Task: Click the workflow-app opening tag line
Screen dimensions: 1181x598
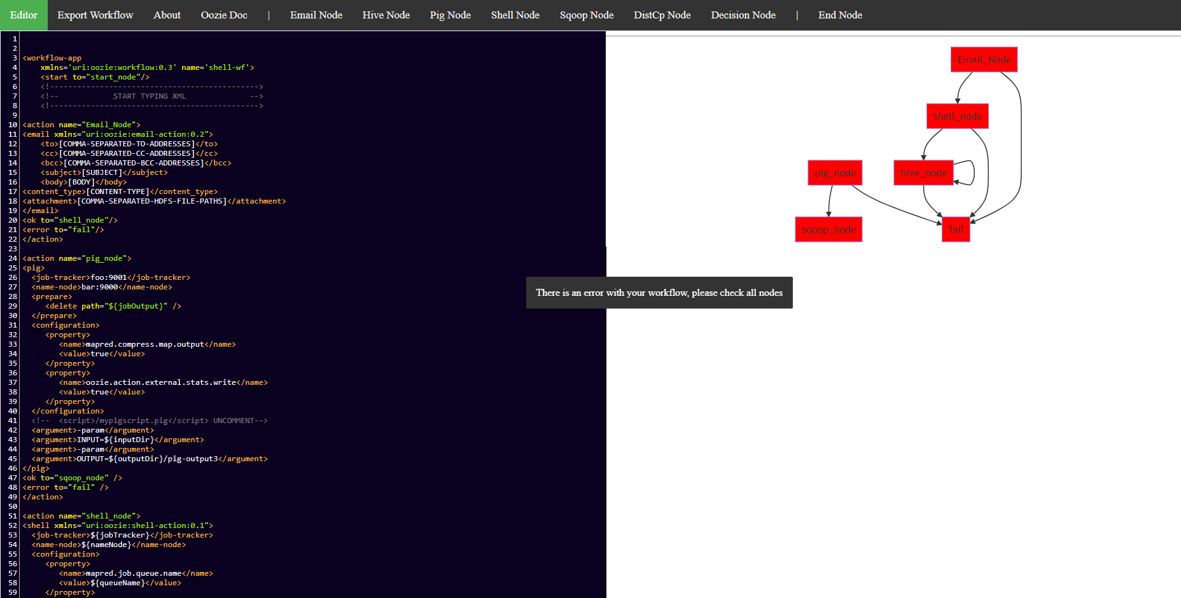Action: click(x=52, y=58)
